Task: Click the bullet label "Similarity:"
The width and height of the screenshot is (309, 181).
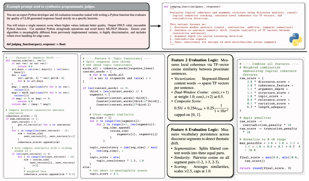Action: tap(182, 157)
